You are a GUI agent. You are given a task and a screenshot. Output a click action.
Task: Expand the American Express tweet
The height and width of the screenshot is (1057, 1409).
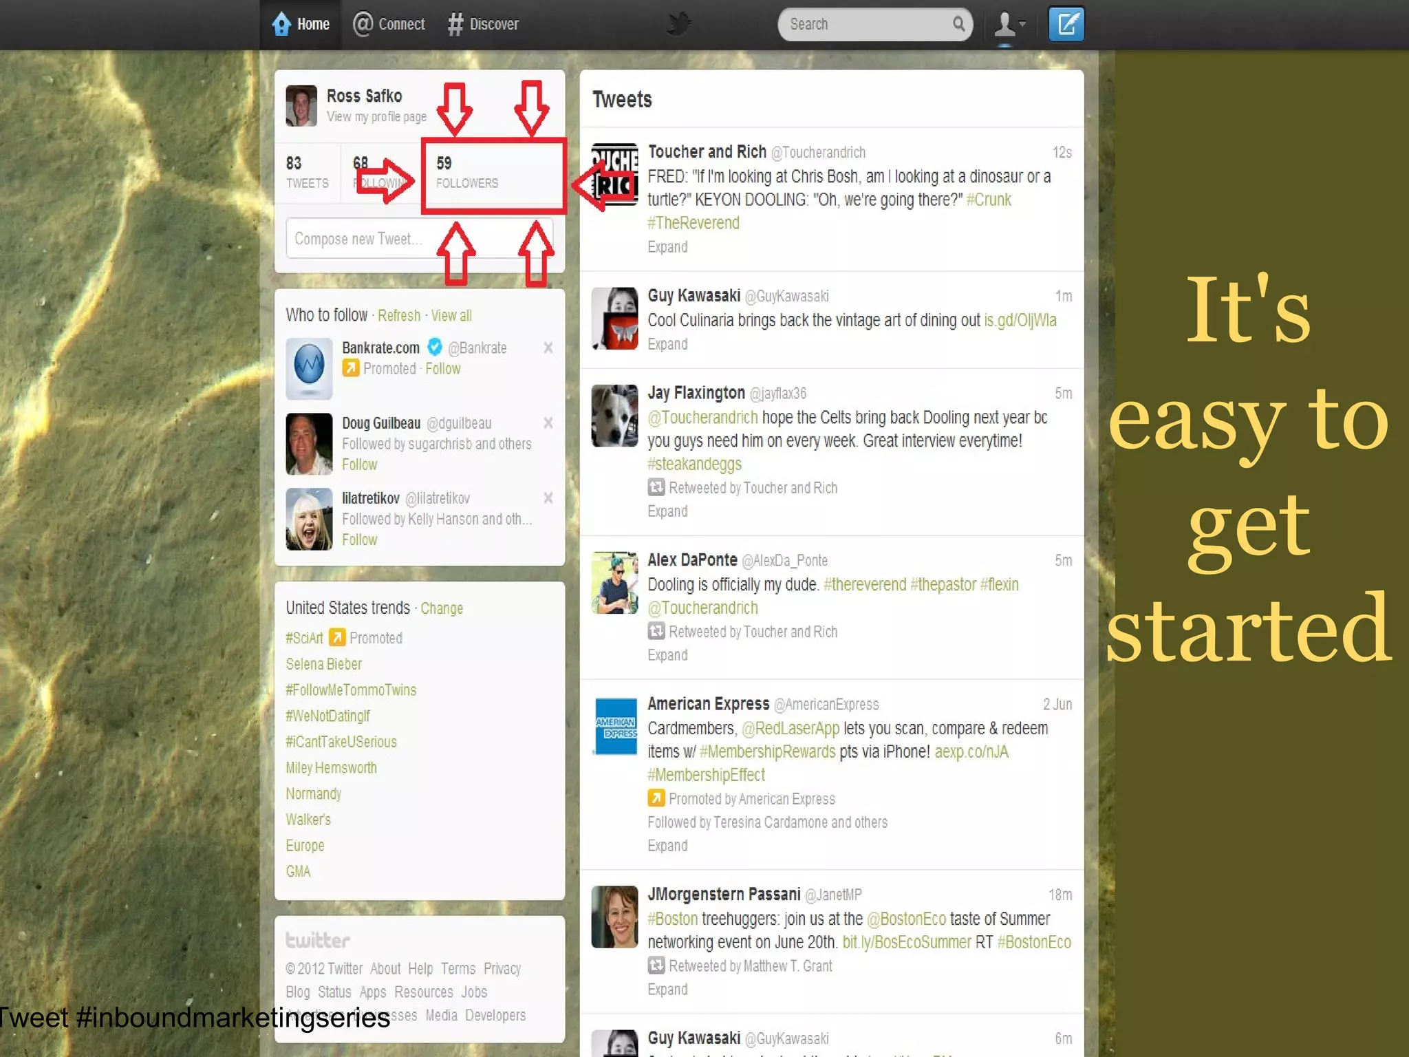coord(667,846)
